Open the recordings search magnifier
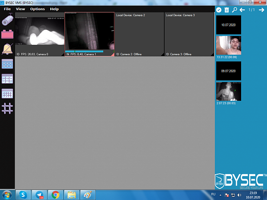Viewport: 267px width, 200px height. tap(235, 10)
